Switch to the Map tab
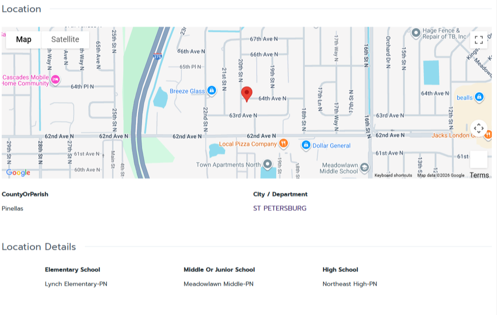 click(x=23, y=39)
